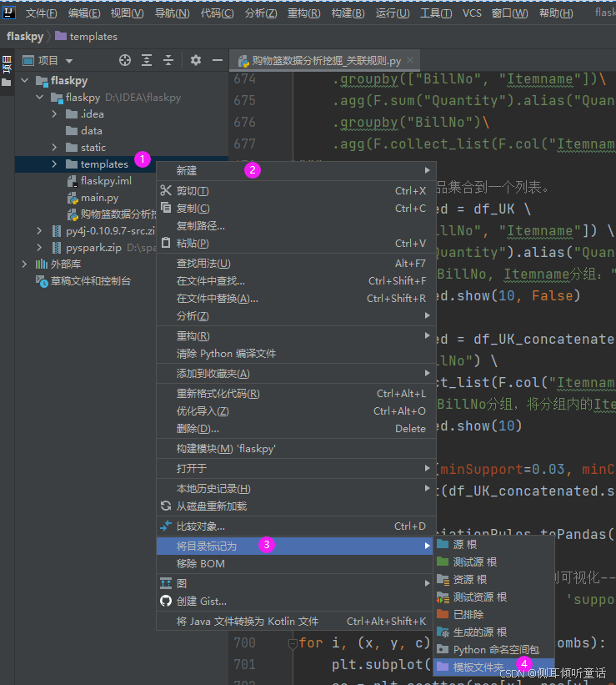Click the paste clipboard icon
This screenshot has height=685, width=616.
coord(166,243)
